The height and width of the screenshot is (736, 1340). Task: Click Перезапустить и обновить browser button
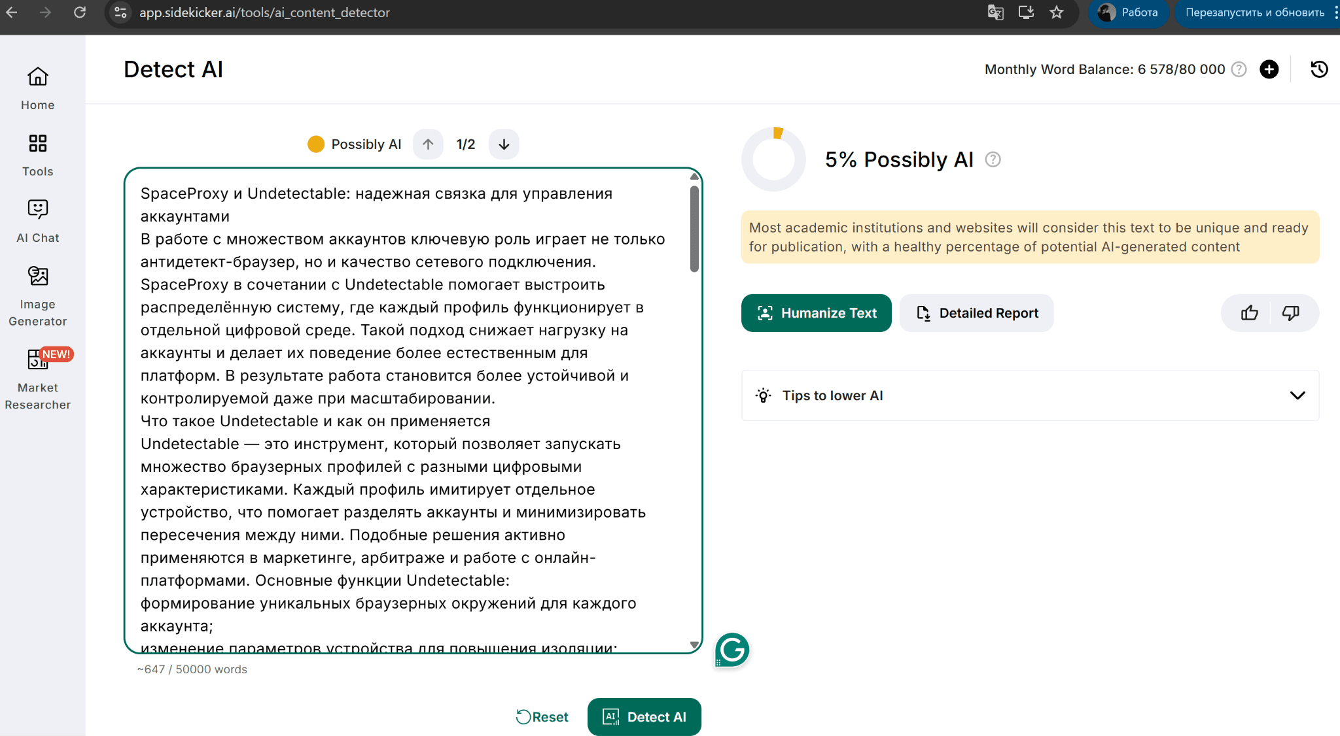click(1254, 12)
